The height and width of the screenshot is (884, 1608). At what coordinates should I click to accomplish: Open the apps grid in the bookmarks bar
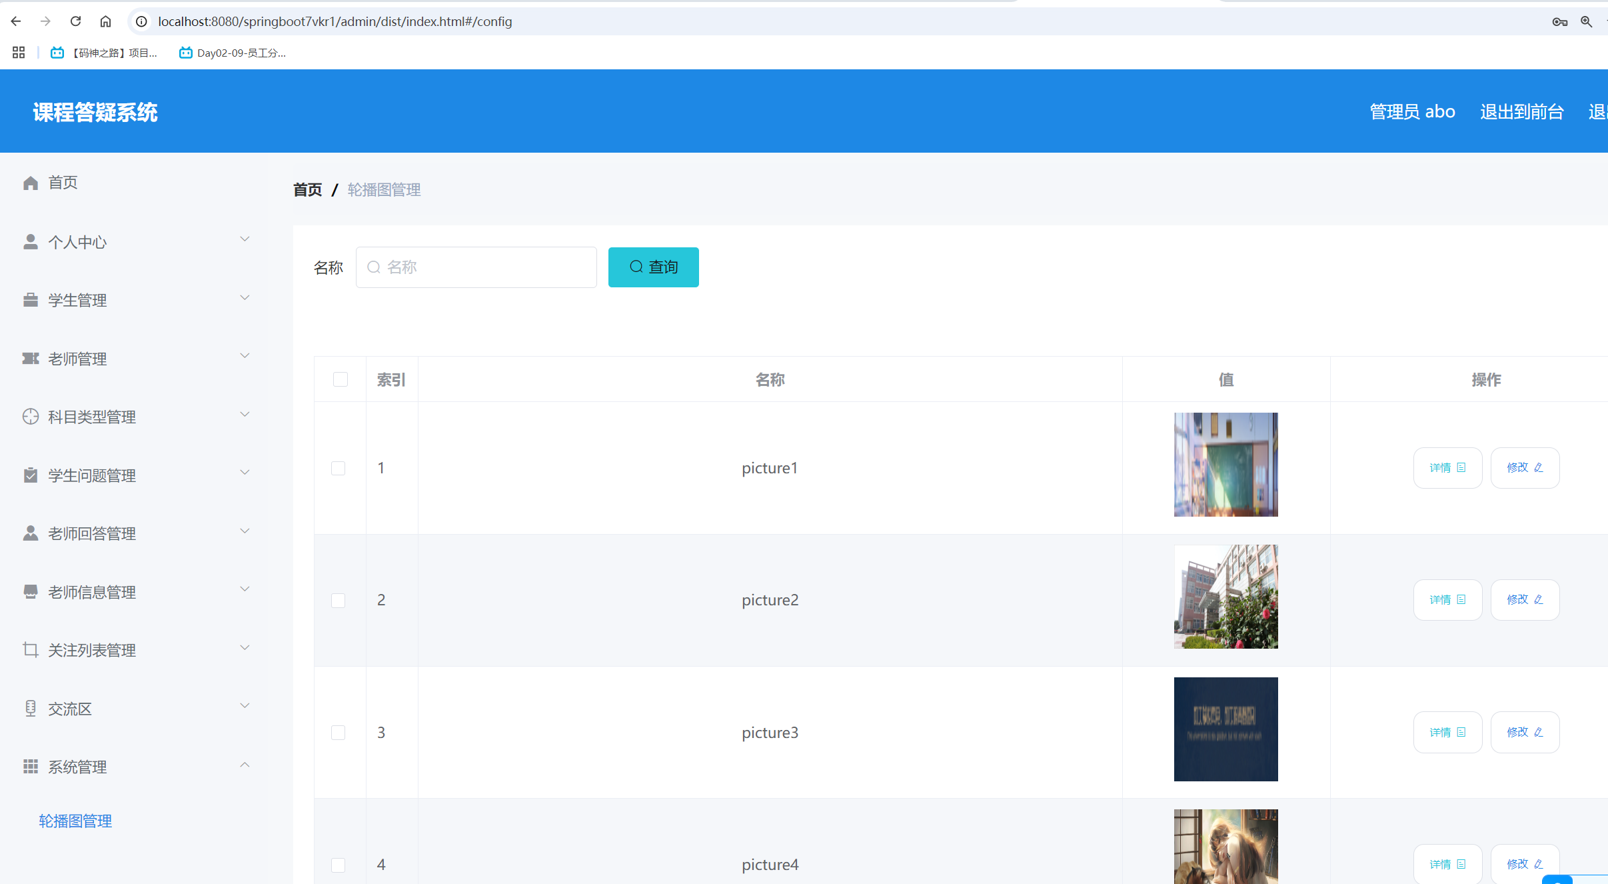(19, 53)
